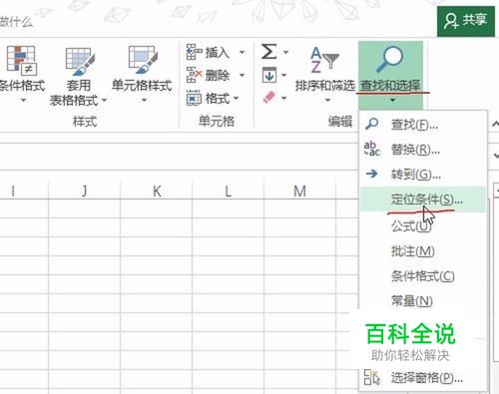499x394 pixels.
Task: Click the magnifier icon beside 查找(F)
Action: [371, 124]
